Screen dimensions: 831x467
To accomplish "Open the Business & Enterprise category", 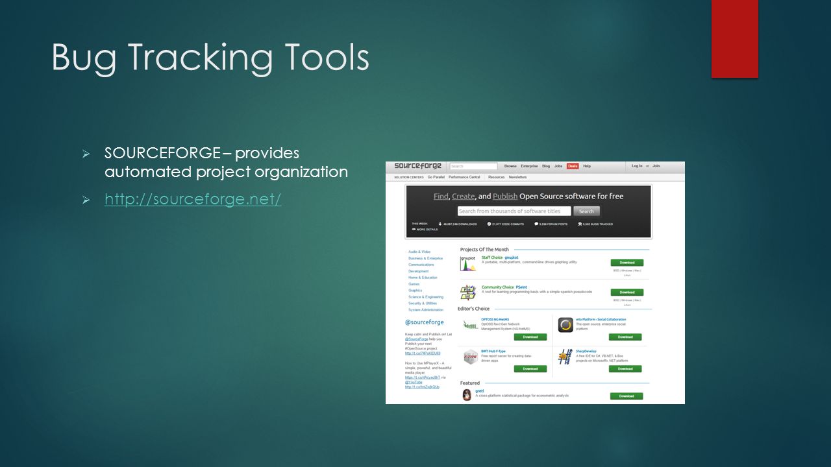I will pyautogui.click(x=425, y=258).
